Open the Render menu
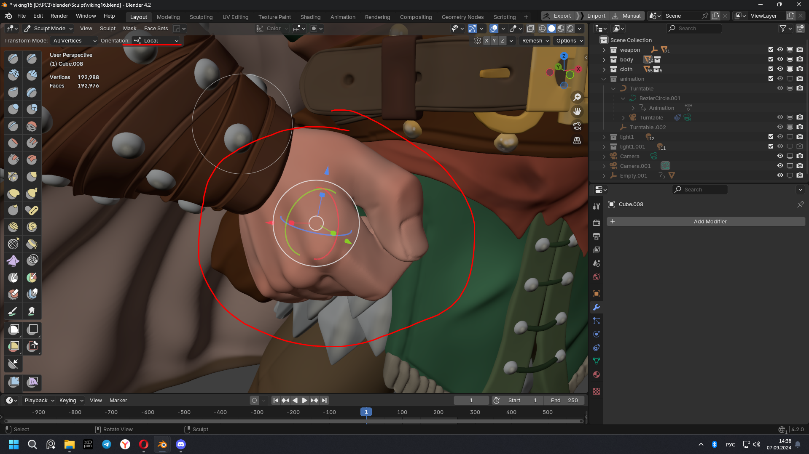This screenshot has height=454, width=809. 59,16
